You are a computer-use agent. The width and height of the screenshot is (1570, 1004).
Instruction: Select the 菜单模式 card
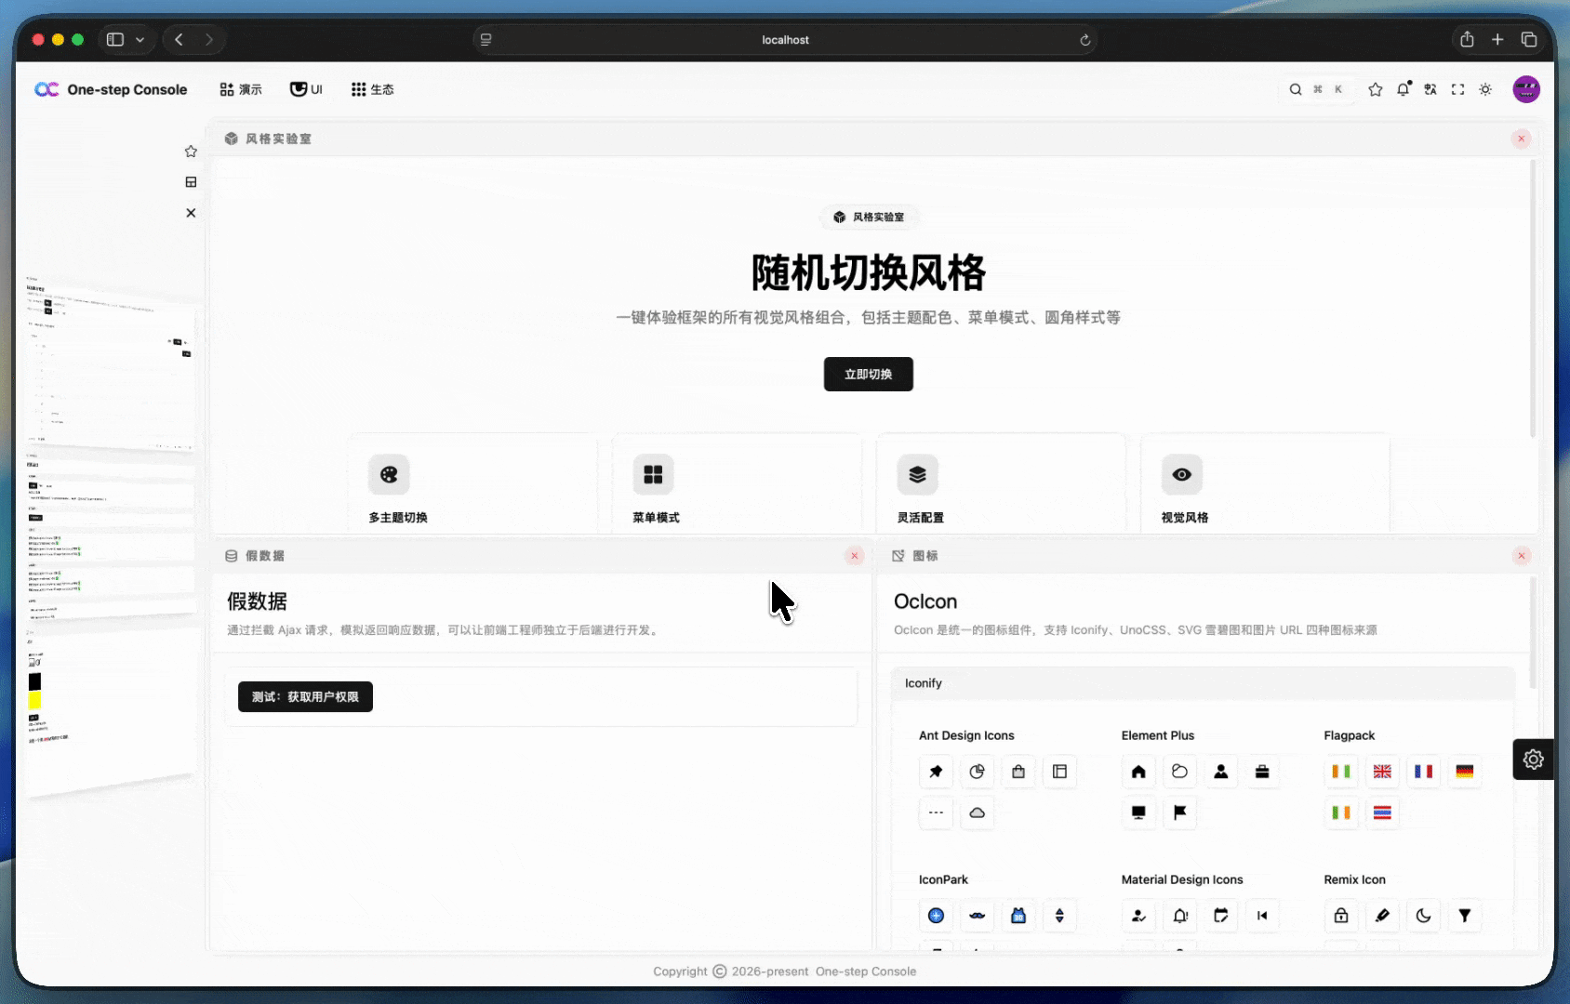(738, 483)
